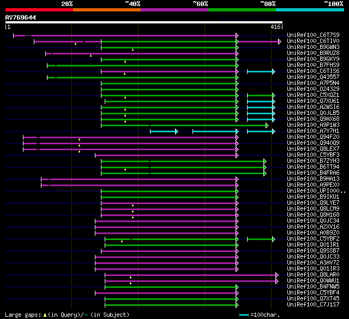Select the UniRef100_Q94F20 label
The height and width of the screenshot is (319, 349).
(x=313, y=137)
